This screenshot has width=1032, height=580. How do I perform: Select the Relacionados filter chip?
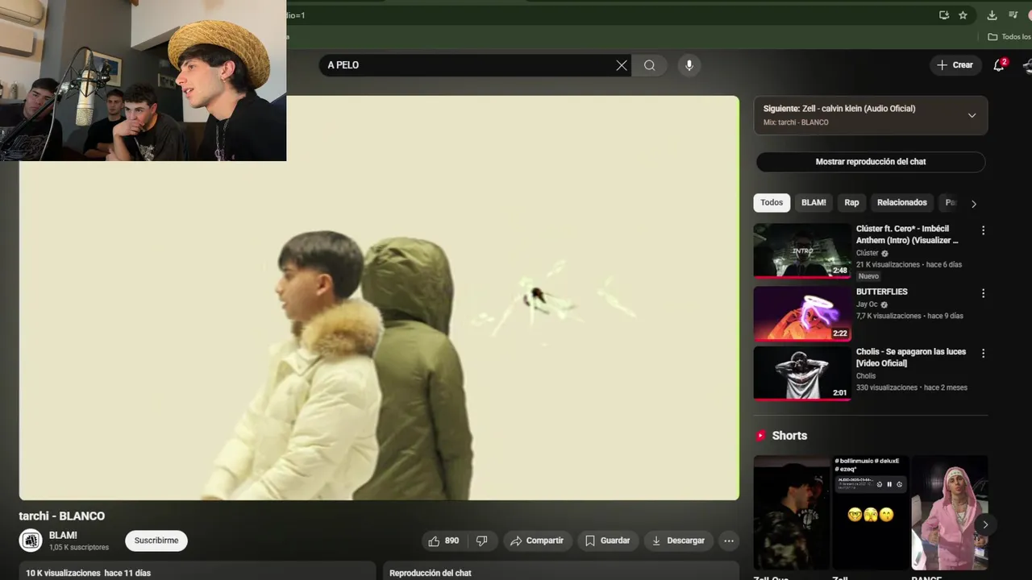pyautogui.click(x=901, y=203)
